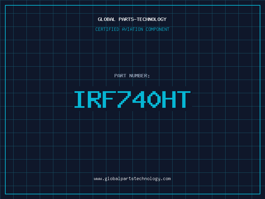Click the final T of the part number
This screenshot has width=265, height=199.
click(184, 99)
